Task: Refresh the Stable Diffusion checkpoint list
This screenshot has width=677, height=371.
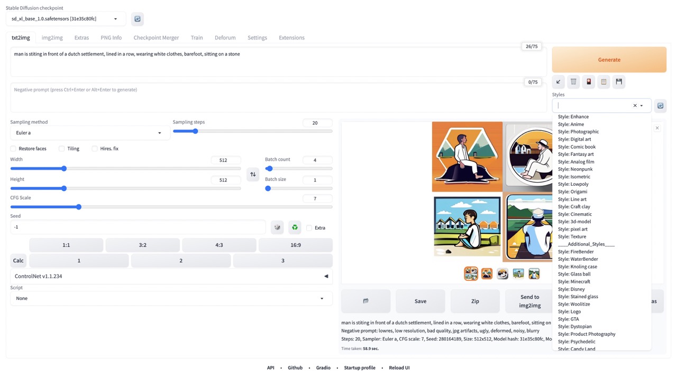Action: (x=138, y=19)
